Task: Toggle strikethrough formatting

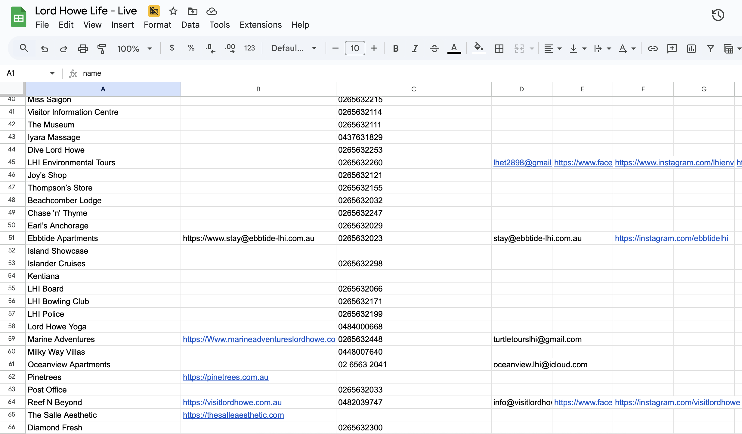Action: 434,48
